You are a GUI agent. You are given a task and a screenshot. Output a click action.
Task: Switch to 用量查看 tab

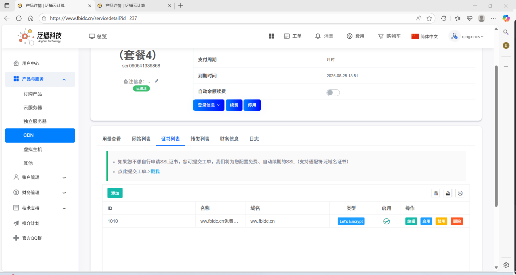coord(111,139)
